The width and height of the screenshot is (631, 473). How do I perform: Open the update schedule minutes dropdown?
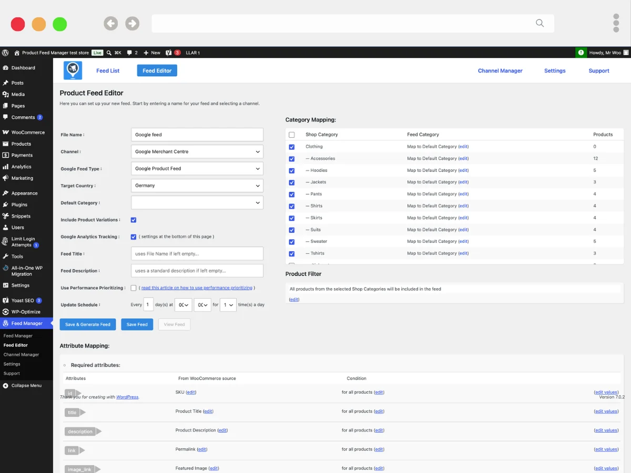pos(202,305)
